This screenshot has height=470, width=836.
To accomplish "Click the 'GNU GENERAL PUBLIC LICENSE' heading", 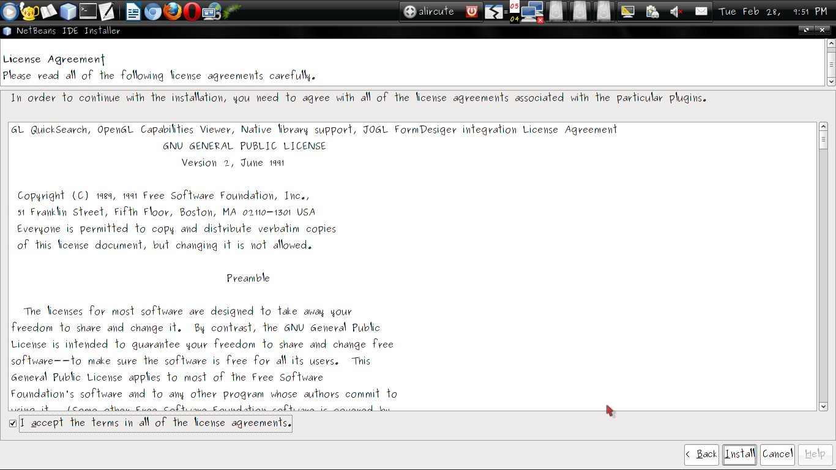I will coord(244,146).
